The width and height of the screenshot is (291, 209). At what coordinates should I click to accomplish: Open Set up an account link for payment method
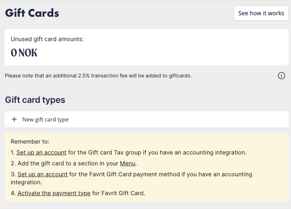(x=42, y=174)
